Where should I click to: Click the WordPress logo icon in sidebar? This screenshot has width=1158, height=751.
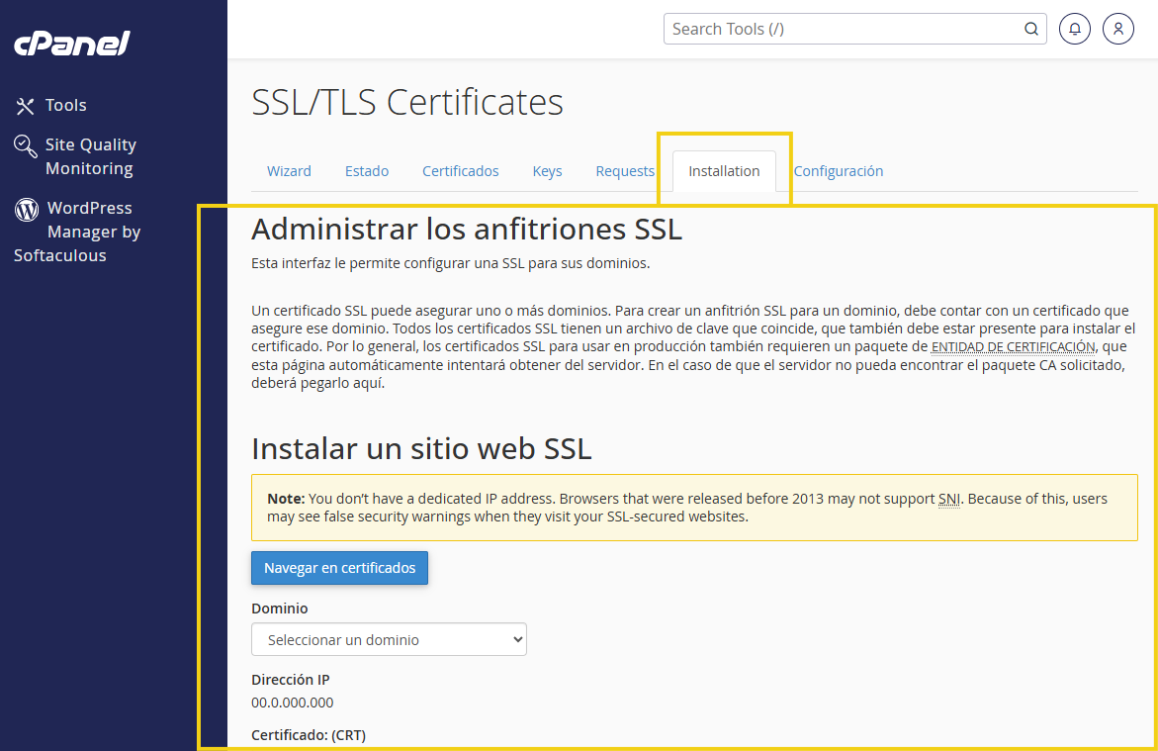pos(27,209)
